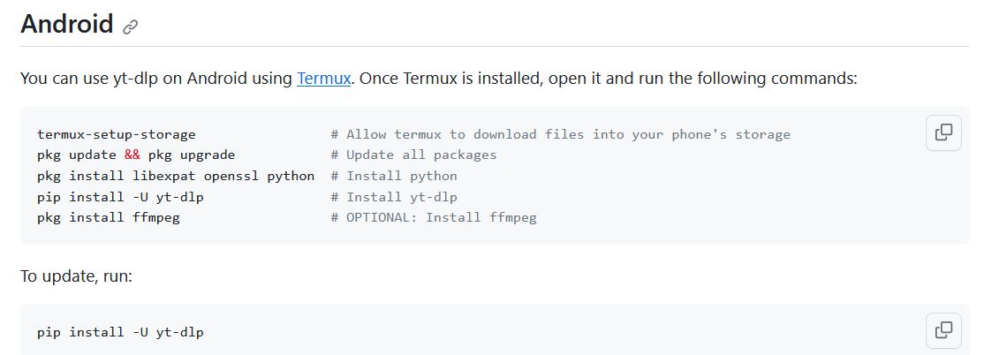Copy the update command code block
Image resolution: width=999 pixels, height=355 pixels.
tap(943, 330)
